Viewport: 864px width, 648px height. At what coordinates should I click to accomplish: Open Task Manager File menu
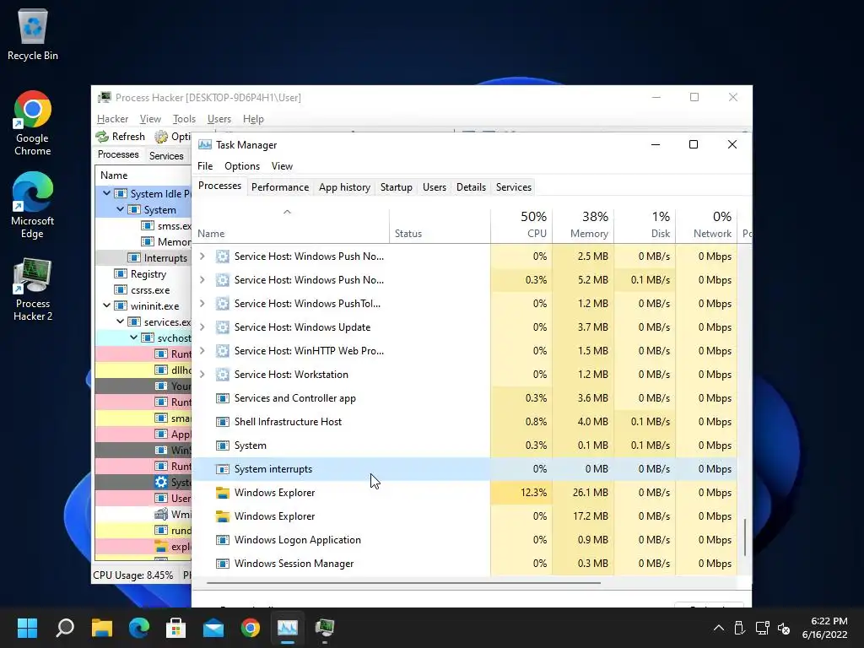[205, 166]
